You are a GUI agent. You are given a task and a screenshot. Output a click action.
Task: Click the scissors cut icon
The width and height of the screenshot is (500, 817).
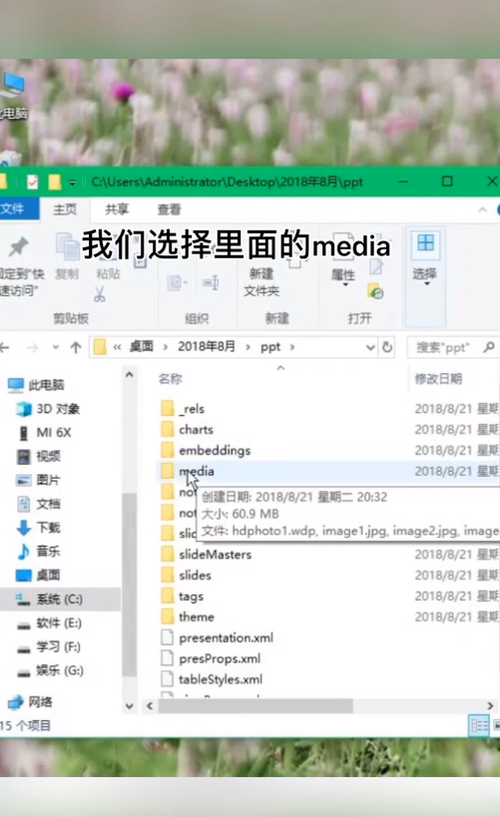100,294
